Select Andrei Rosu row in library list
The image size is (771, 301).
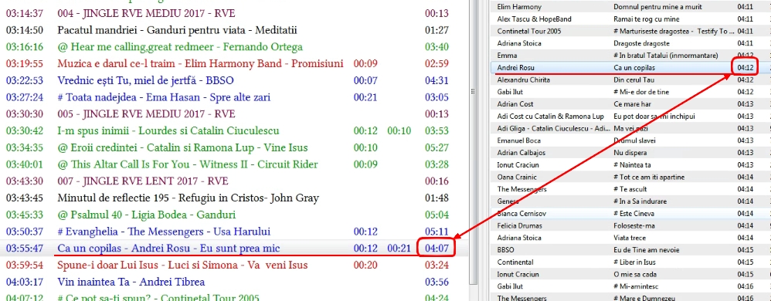click(631, 67)
